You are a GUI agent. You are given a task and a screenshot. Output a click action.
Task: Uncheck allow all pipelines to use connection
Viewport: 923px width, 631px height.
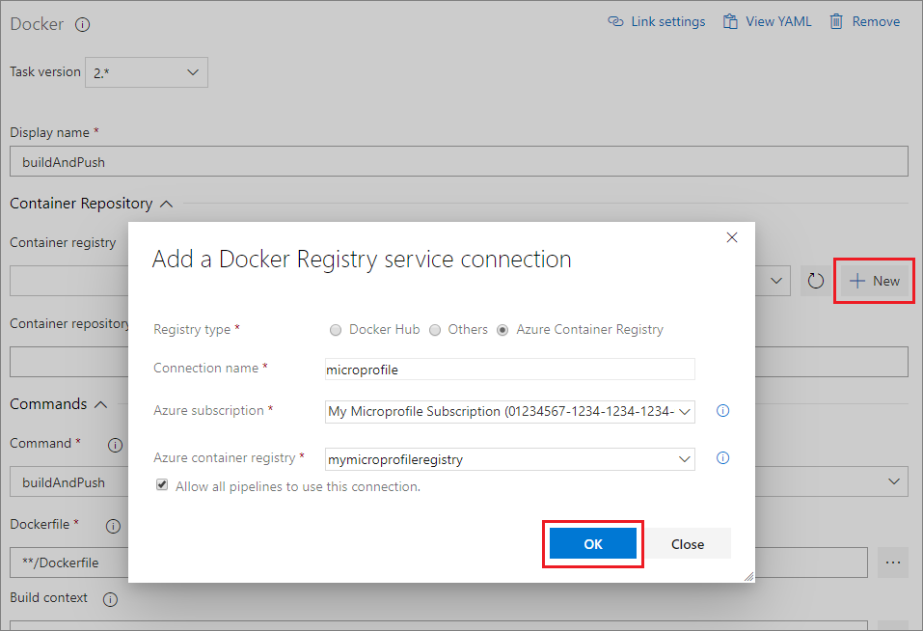162,484
